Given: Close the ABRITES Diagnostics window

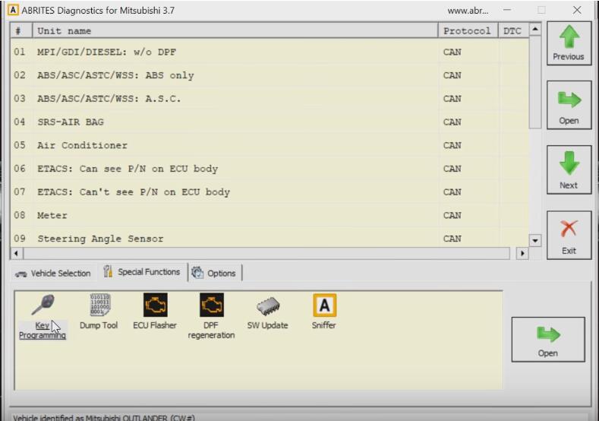Looking at the screenshot, I should pyautogui.click(x=577, y=10).
